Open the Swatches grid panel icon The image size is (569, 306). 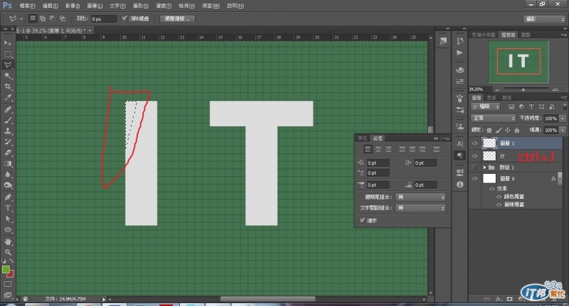pos(460,82)
